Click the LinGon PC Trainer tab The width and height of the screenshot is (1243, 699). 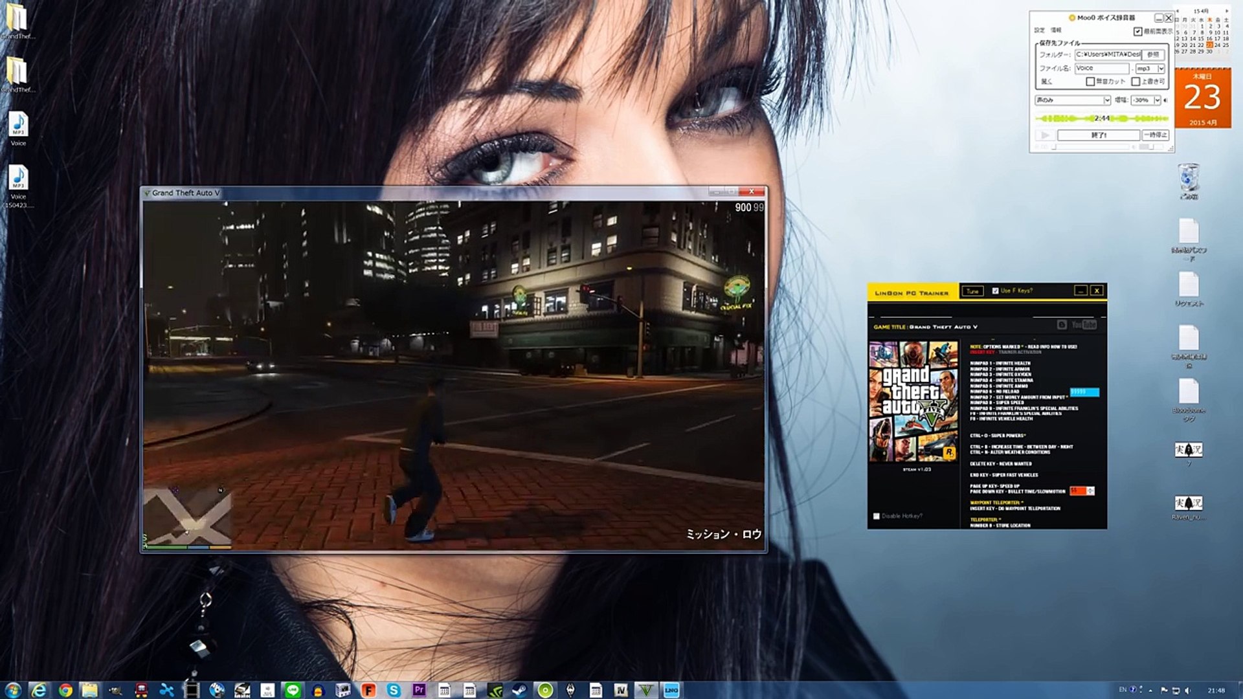[912, 293]
